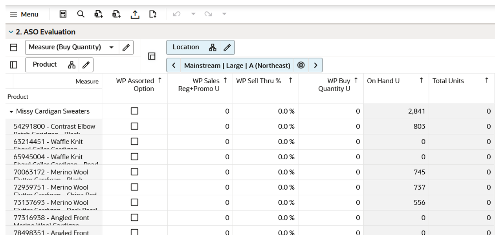Go to next location with right chevron
This screenshot has width=495, height=236.
(x=315, y=65)
